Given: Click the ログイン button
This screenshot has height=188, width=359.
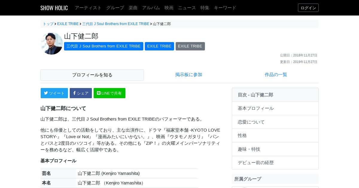Looking at the screenshot, I should click(x=308, y=8).
